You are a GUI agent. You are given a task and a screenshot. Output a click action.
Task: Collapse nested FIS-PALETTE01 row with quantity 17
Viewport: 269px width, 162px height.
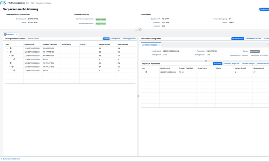(x=10, y=67)
